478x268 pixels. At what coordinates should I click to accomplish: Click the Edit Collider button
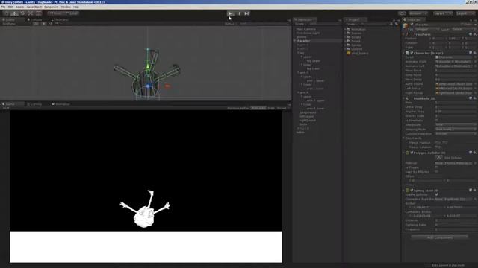[438, 158]
